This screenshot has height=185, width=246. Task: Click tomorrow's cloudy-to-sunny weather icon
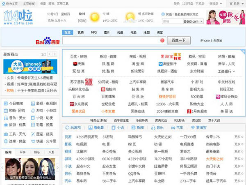[x=130, y=17]
